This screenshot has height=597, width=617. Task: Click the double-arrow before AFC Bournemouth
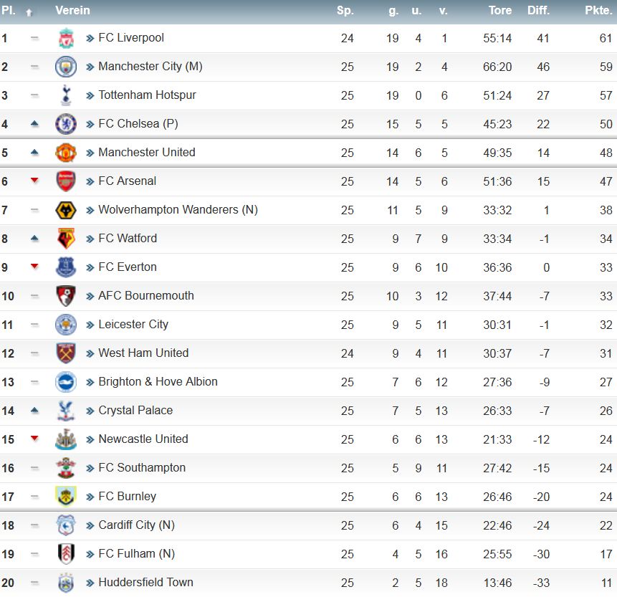click(x=90, y=296)
